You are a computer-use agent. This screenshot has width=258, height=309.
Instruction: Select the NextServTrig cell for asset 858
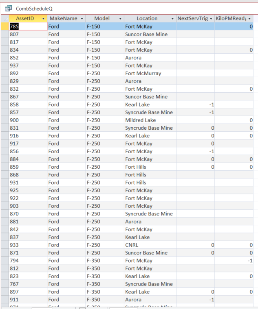click(196, 104)
